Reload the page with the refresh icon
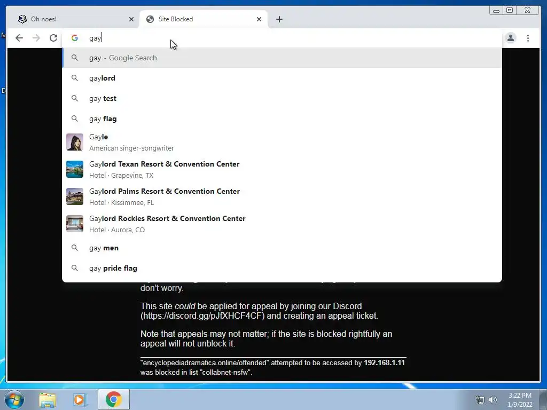The width and height of the screenshot is (547, 410). (x=53, y=38)
